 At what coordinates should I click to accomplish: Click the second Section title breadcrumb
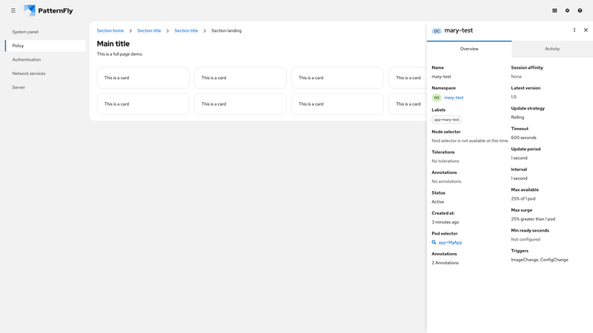tap(186, 30)
